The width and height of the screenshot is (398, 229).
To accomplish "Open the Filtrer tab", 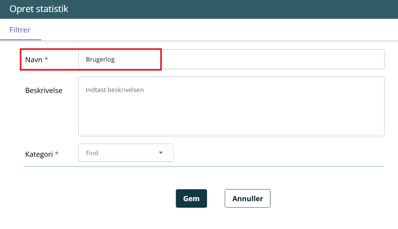I will 20,30.
